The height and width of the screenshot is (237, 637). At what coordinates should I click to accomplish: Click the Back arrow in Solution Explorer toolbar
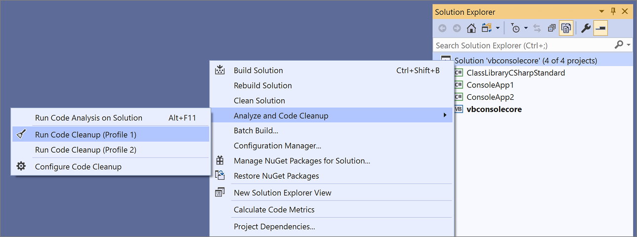click(442, 28)
